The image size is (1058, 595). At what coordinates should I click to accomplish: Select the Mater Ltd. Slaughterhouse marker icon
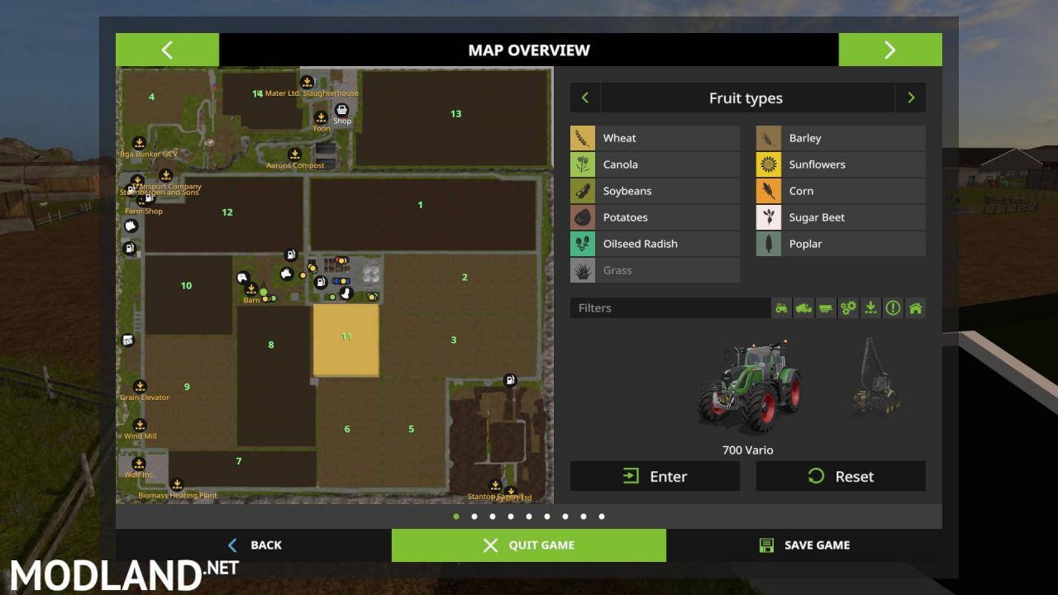[307, 82]
